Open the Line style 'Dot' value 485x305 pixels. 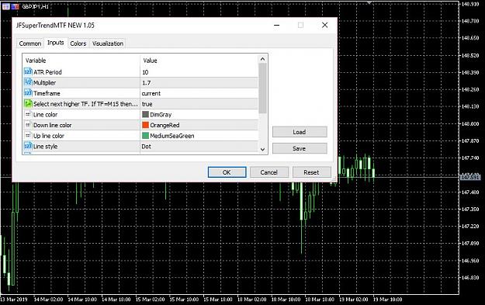(147, 147)
